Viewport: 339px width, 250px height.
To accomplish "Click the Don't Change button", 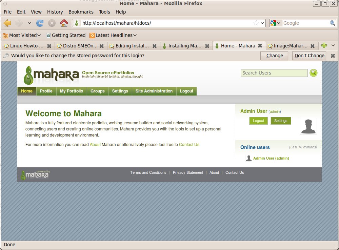I will tap(310, 56).
